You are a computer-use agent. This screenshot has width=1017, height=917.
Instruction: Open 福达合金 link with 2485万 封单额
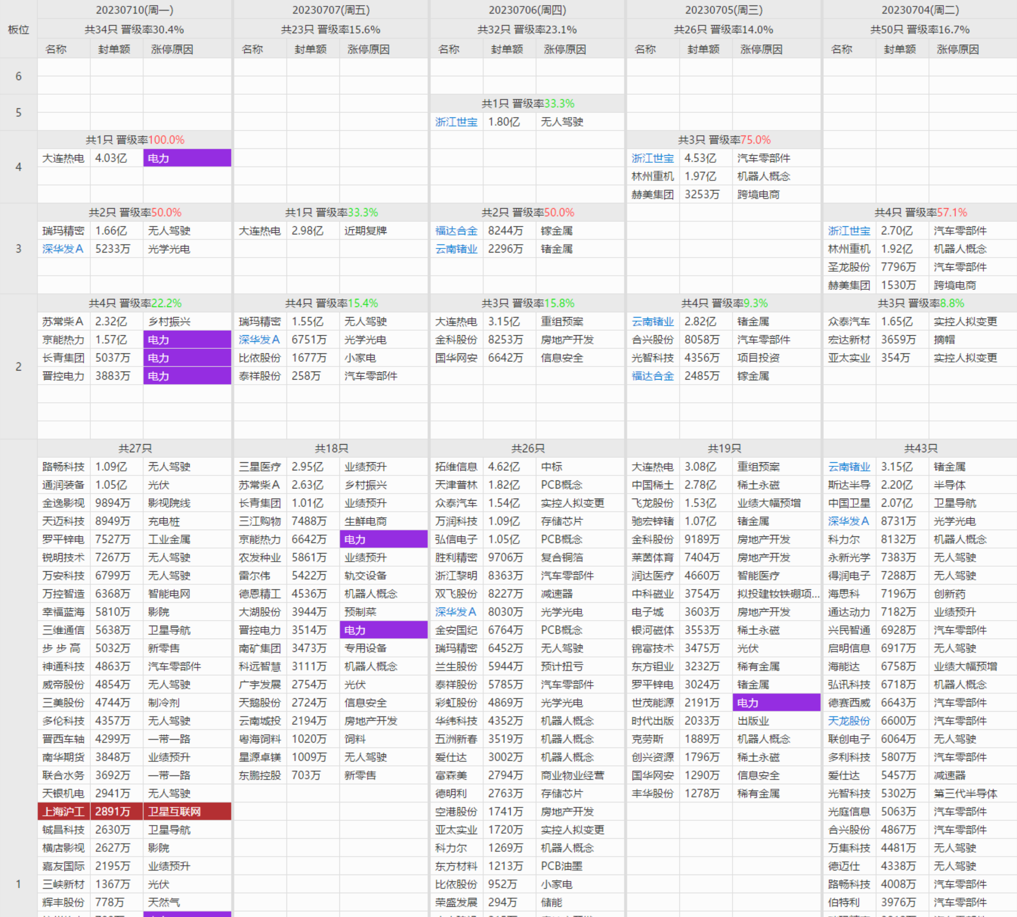(x=653, y=376)
